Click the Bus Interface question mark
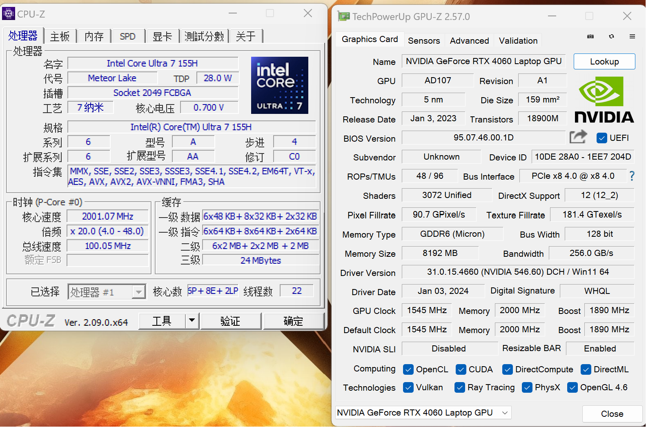 [x=632, y=176]
